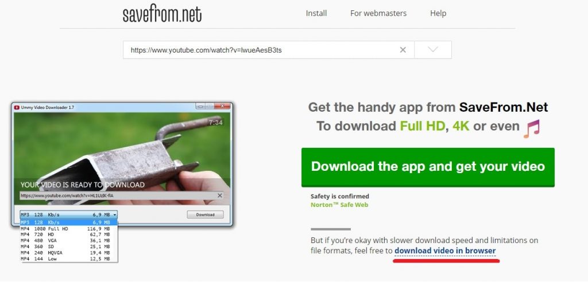Open the Help menu link

pyautogui.click(x=438, y=13)
